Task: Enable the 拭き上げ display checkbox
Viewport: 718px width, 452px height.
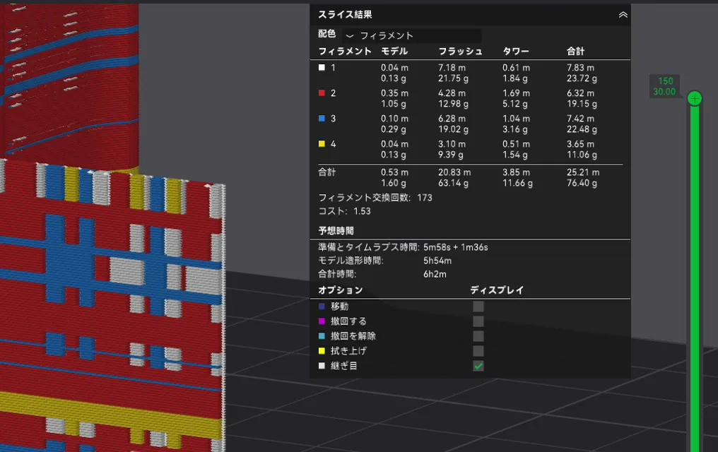Action: tap(478, 351)
